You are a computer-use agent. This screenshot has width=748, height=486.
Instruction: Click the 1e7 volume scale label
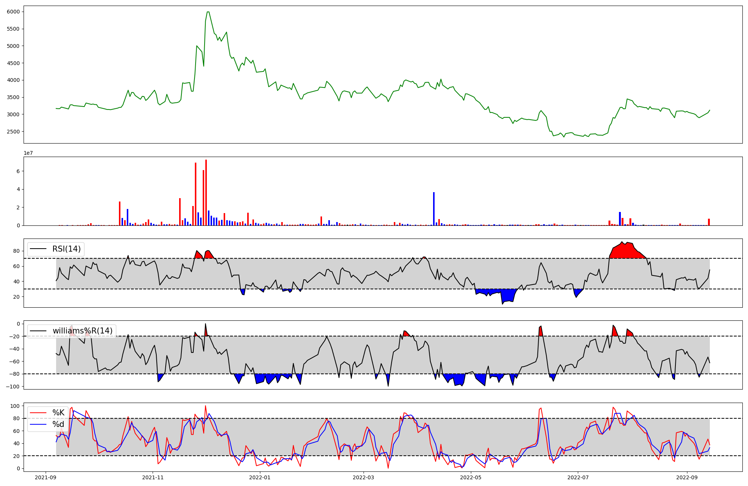click(x=28, y=153)
